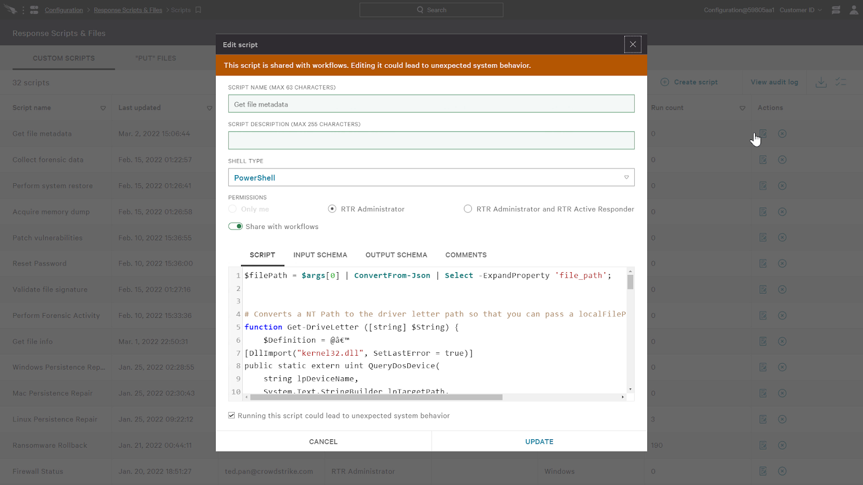The image size is (863, 485).
Task: Switch to the INPUT SCHEMA tab
Action: pyautogui.click(x=320, y=255)
